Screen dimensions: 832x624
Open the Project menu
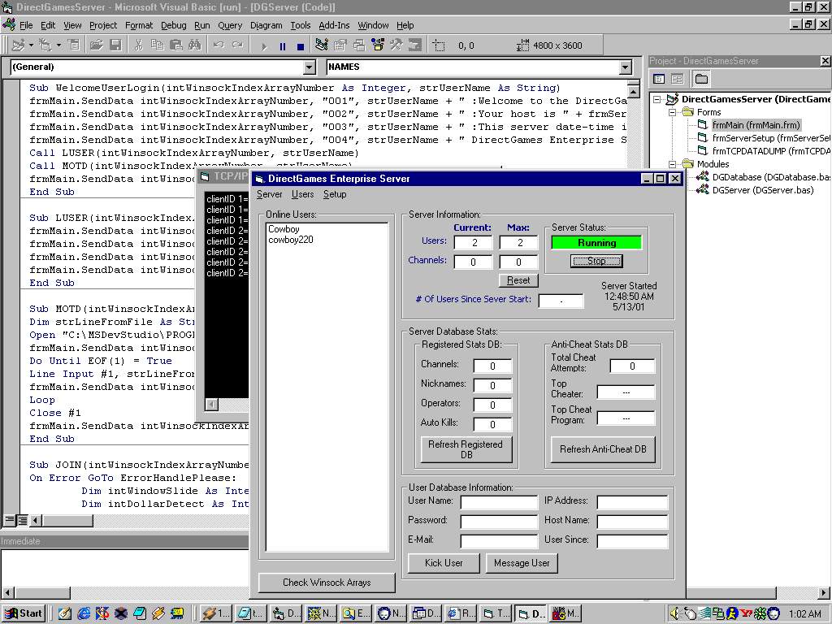tap(103, 25)
